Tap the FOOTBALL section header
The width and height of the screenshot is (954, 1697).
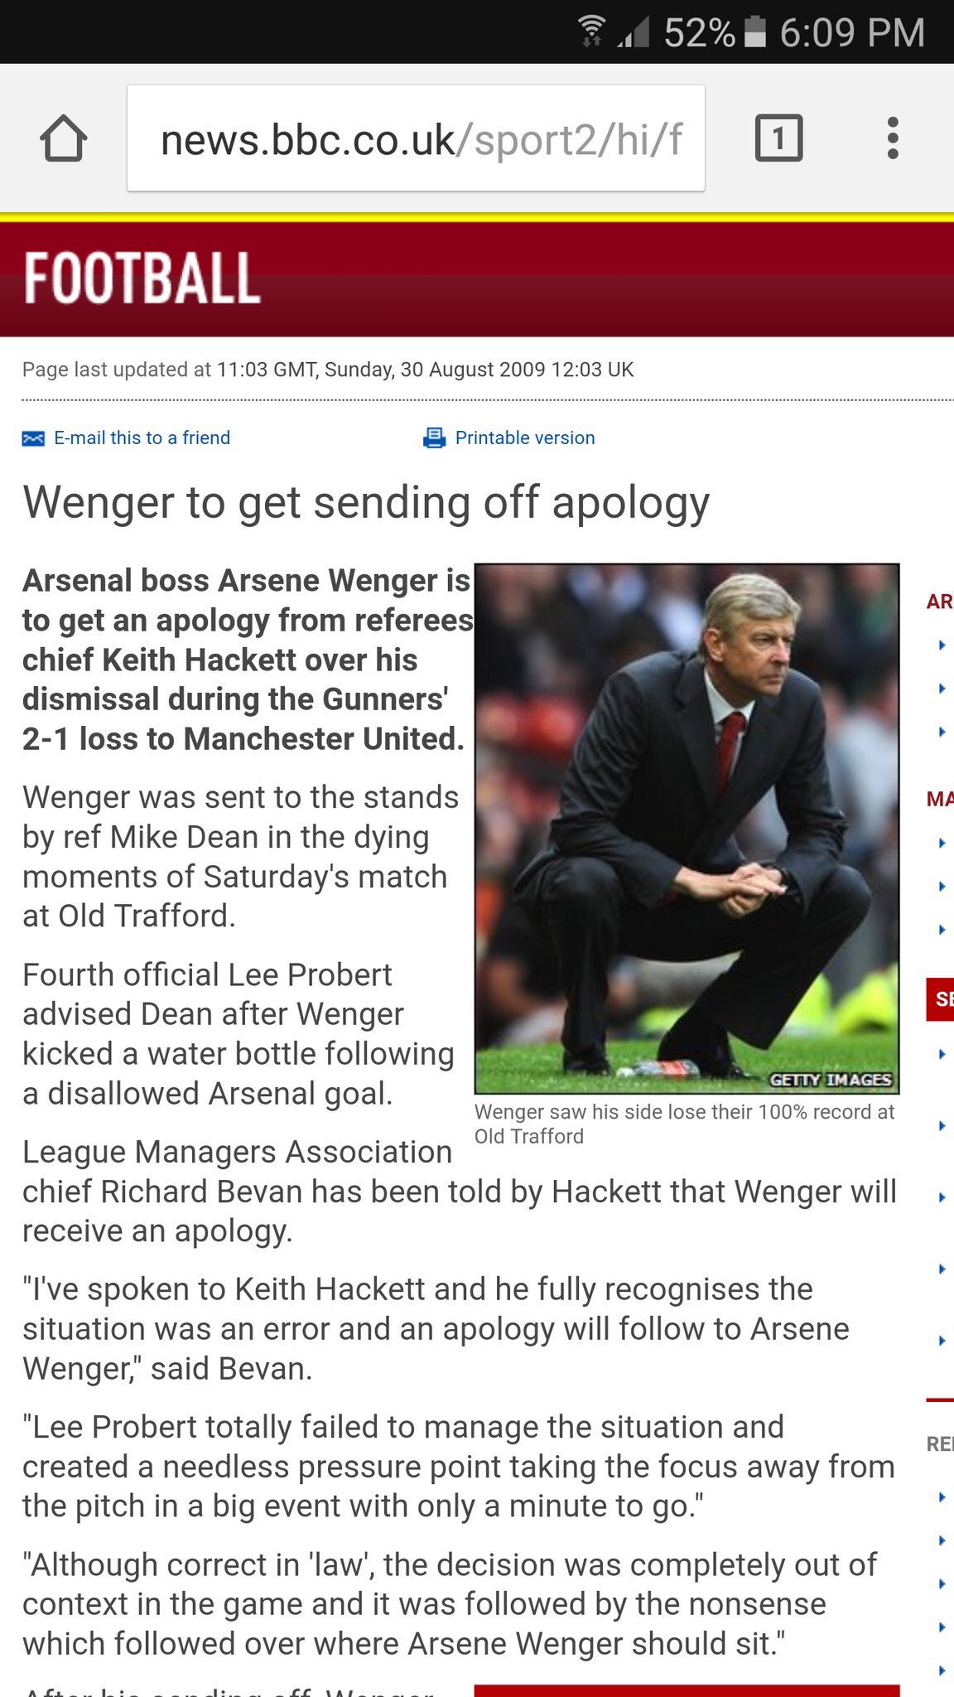tap(142, 278)
